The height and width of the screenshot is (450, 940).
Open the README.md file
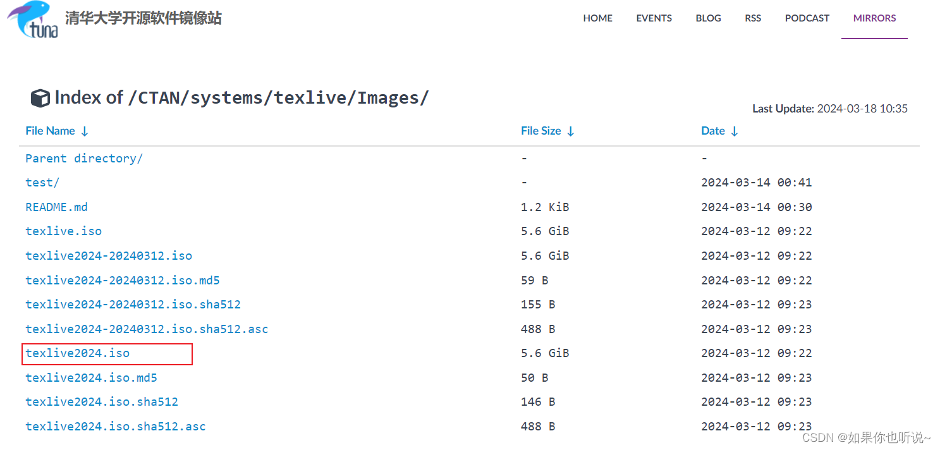(x=56, y=207)
